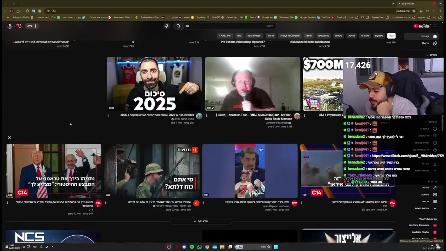Click C14 avatar under Trump Netanyahu video
Screen dimensions: 446x251
[x=98, y=203]
